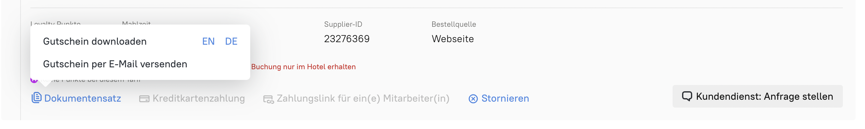Image resolution: width=865 pixels, height=129 pixels.
Task: Download the voucher in German (DE)
Action: coord(231,42)
